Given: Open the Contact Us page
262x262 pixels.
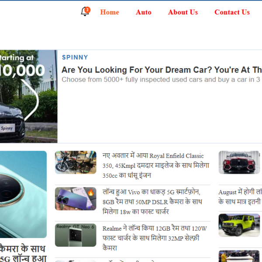Looking at the screenshot, I should (x=232, y=12).
